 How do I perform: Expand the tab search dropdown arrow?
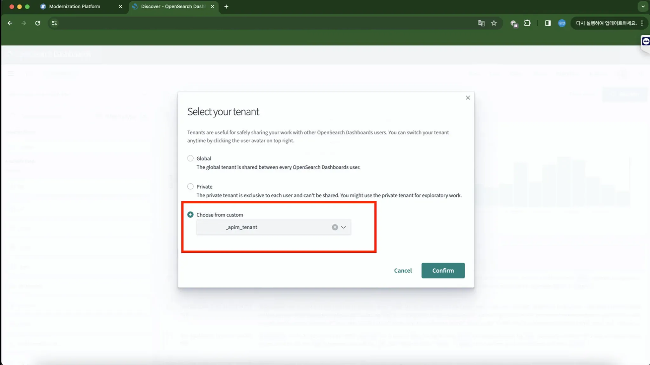643,7
